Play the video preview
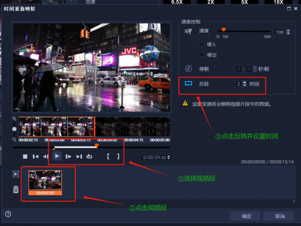 pyautogui.click(x=57, y=156)
